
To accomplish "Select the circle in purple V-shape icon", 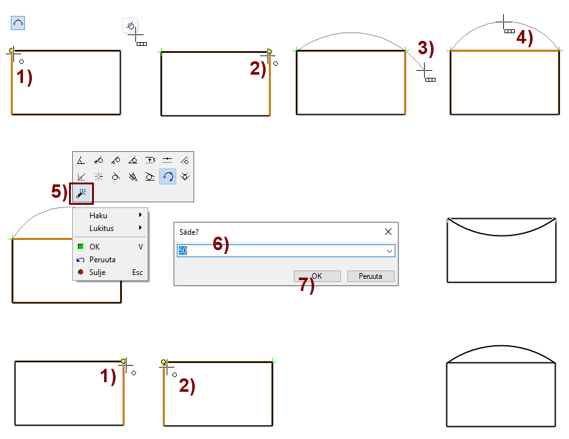I will tap(185, 177).
